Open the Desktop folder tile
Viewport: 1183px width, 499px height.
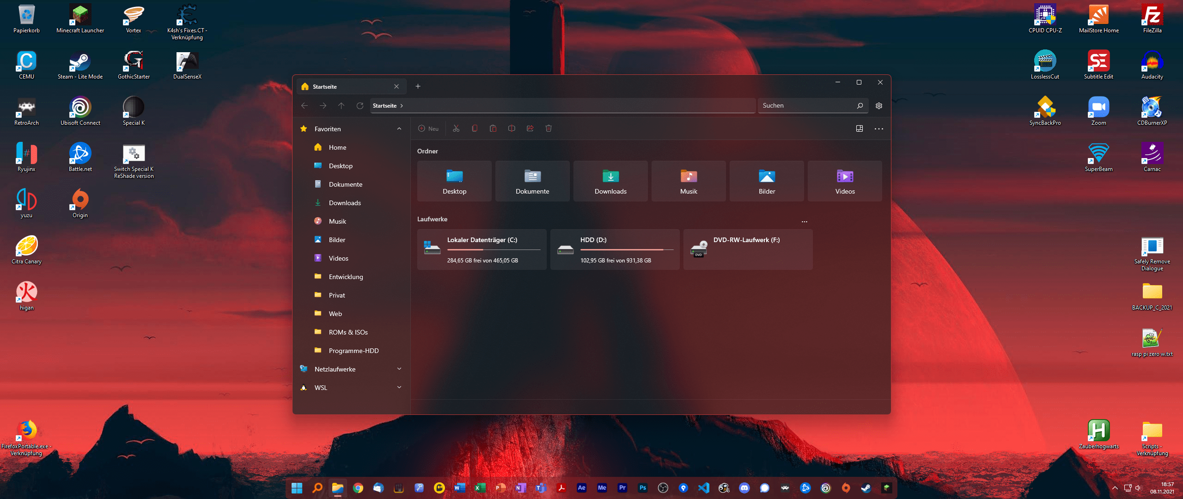pos(454,181)
